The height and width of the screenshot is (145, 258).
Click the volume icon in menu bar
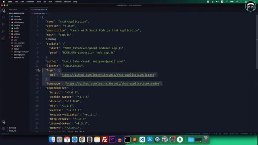coord(217,2)
